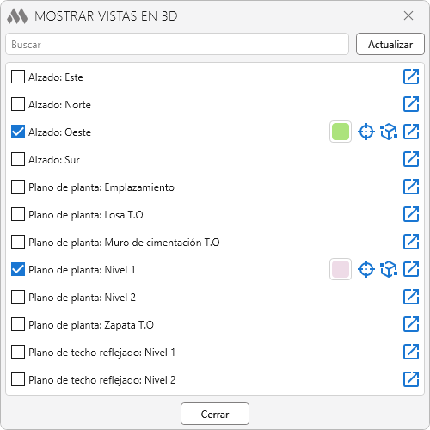Click locate target icon for Nivel 1 plan
430x430 pixels.
pos(366,269)
